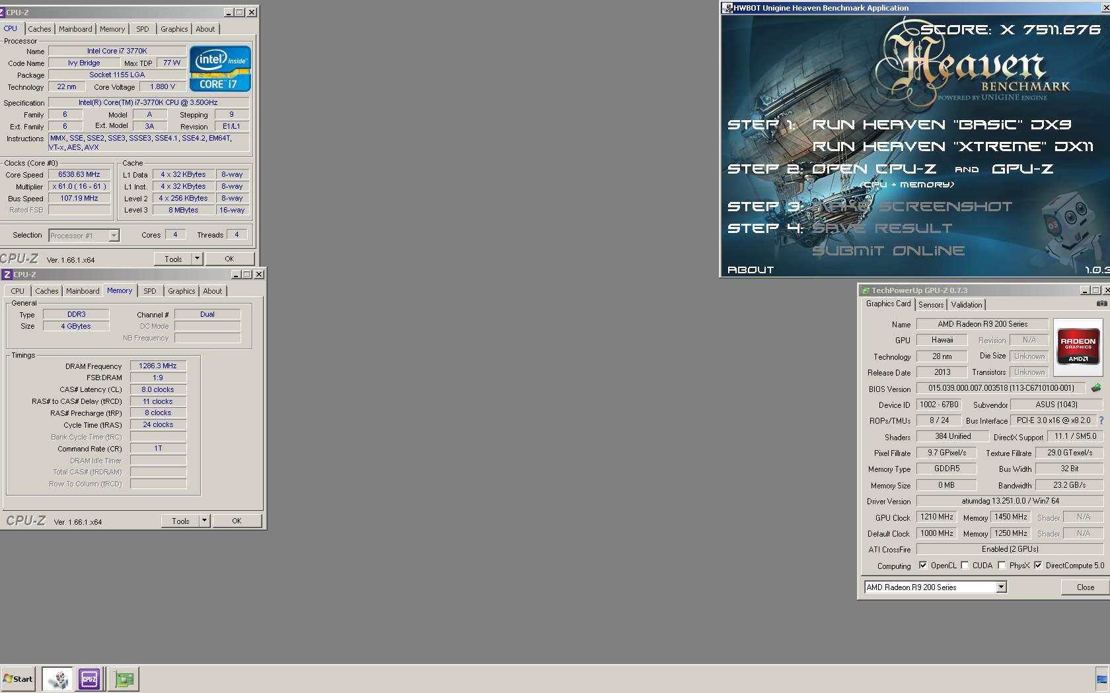Click Open CPU-Z link in Heaven app

[874, 169]
